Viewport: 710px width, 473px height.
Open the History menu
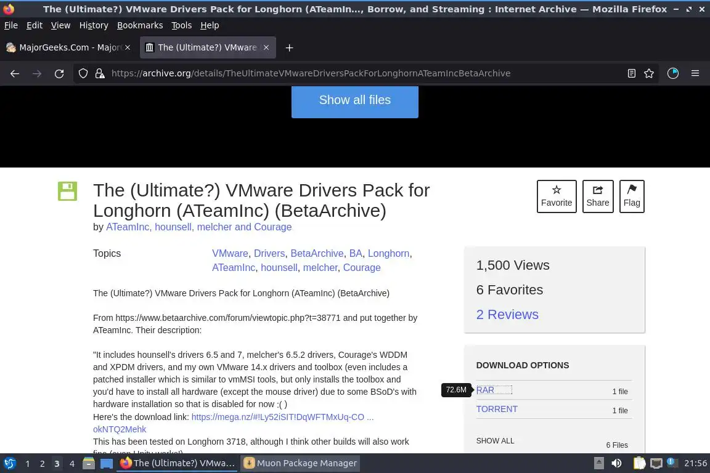pyautogui.click(x=94, y=25)
